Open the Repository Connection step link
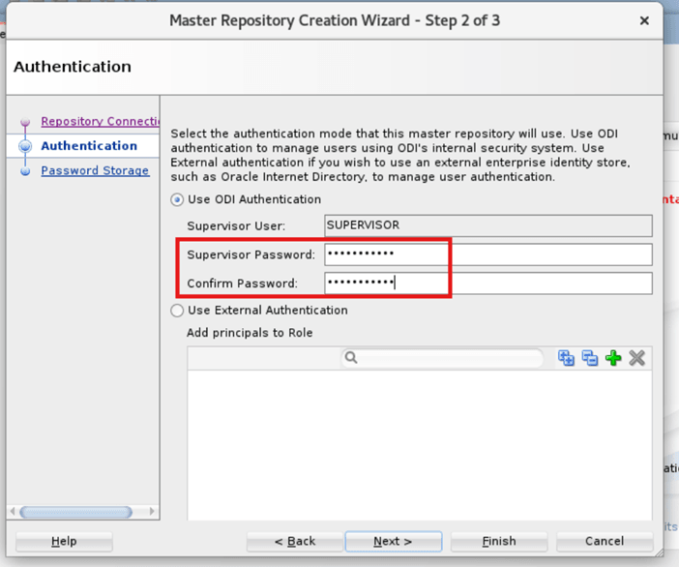The height and width of the screenshot is (567, 679). tap(101, 121)
